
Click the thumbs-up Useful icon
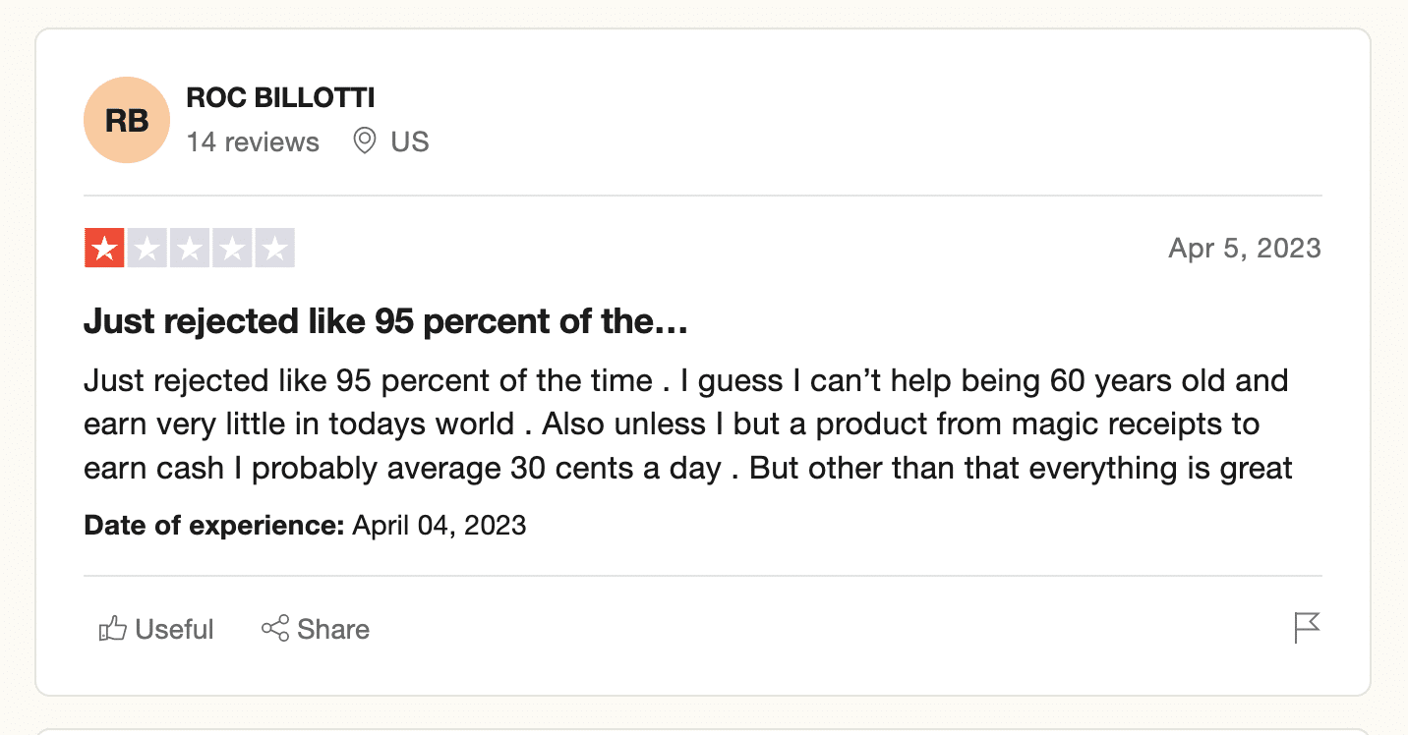[113, 629]
